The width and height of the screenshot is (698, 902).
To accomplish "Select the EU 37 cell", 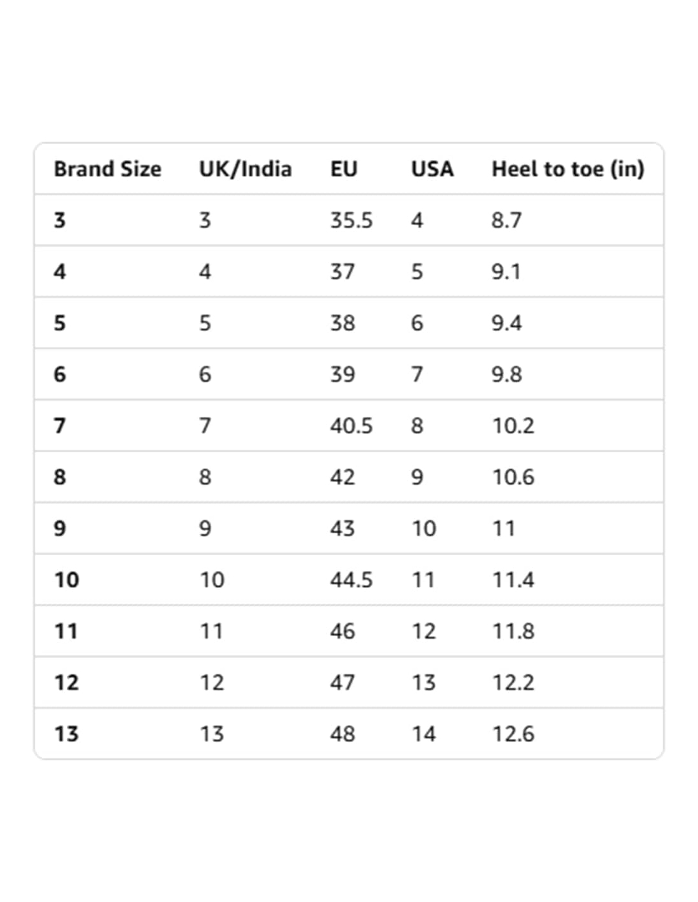I will pos(343,271).
